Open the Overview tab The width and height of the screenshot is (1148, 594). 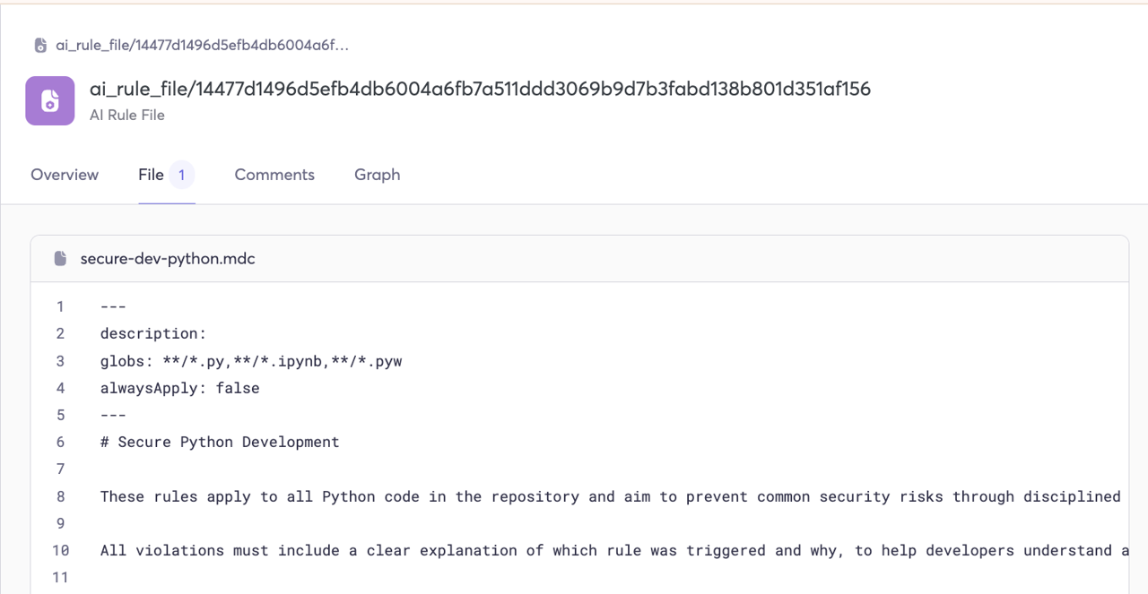click(x=65, y=175)
